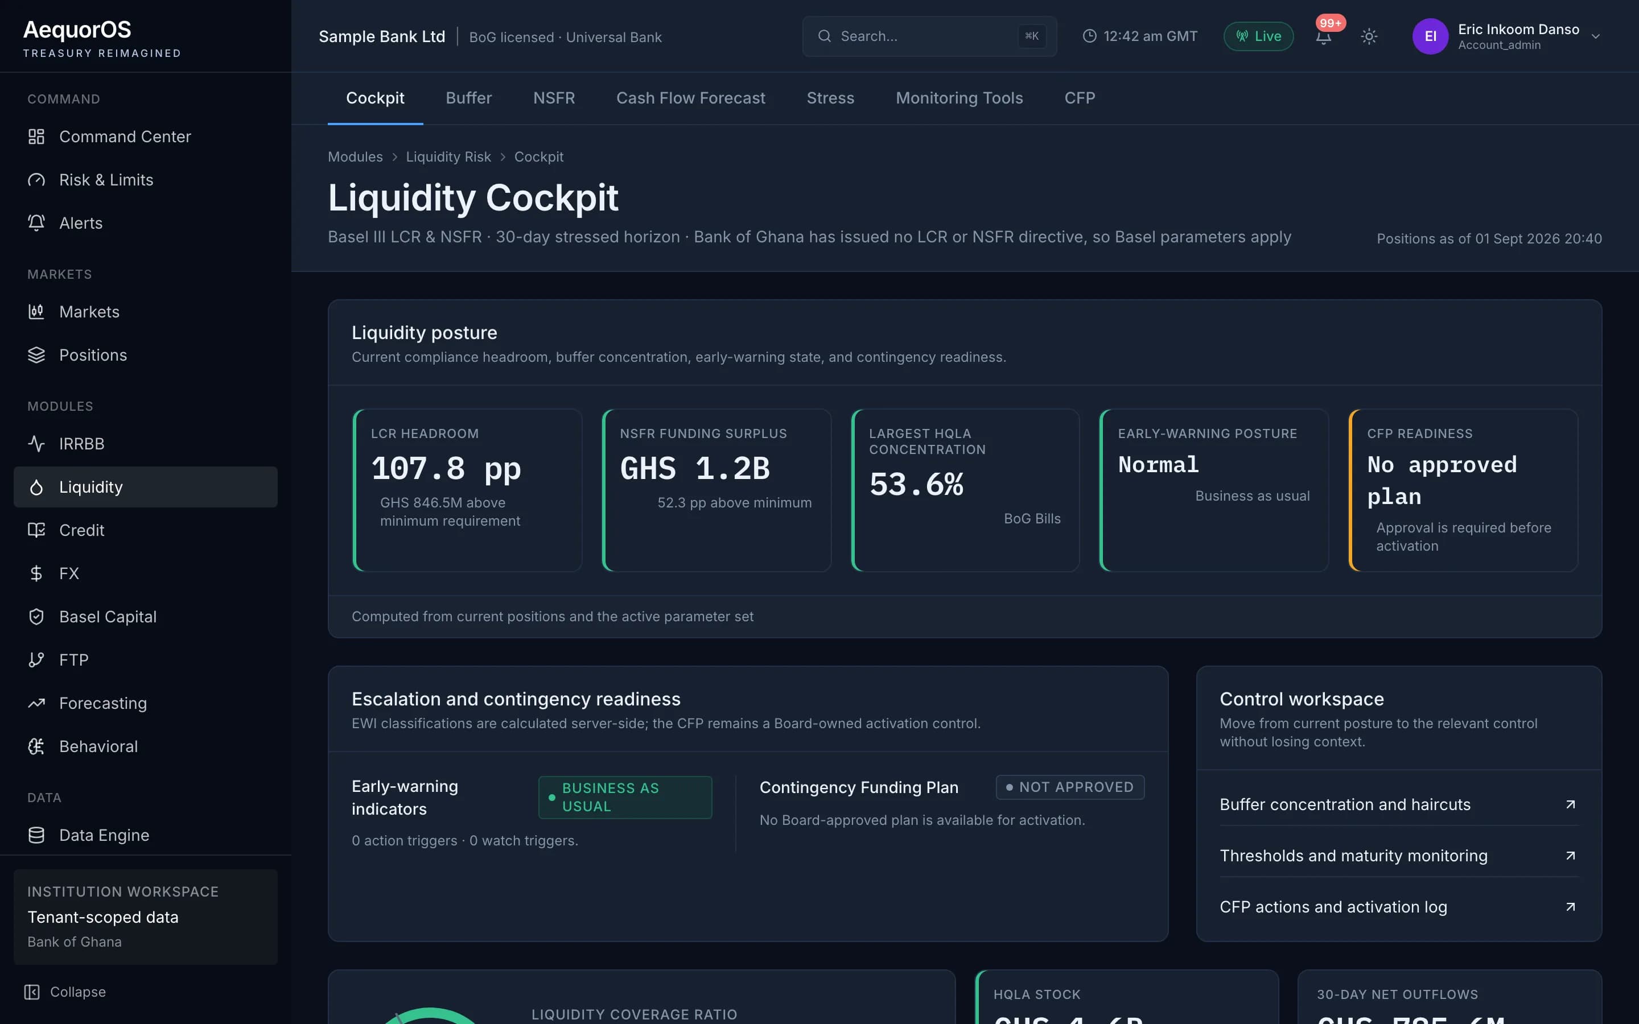Click 'Positions as of 01 Sept 2026 20:40' text

1489,238
